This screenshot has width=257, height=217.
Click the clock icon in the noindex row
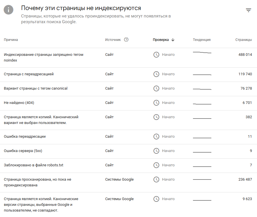(156, 55)
